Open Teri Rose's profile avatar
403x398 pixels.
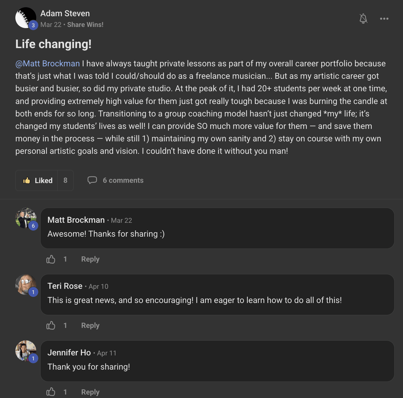26,284
